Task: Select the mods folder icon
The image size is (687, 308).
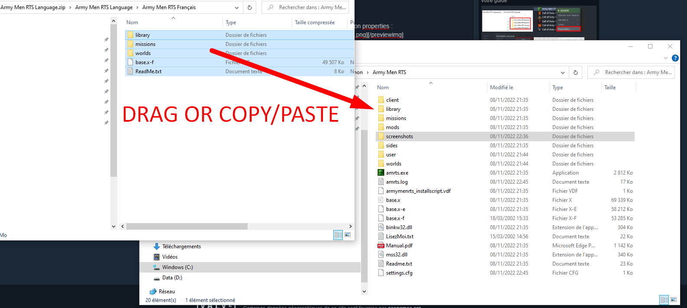Action: (x=381, y=127)
